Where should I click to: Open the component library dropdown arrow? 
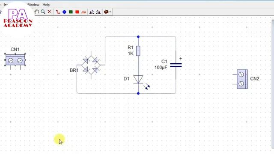110,12
